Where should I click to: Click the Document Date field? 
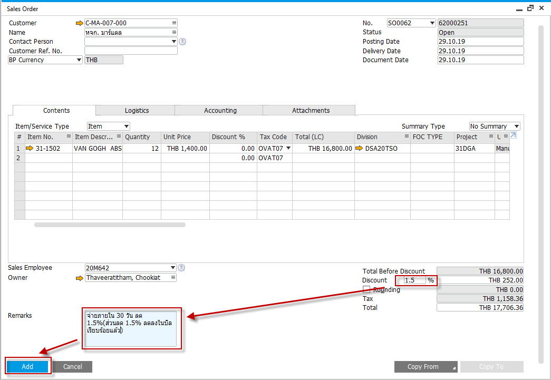(481, 60)
